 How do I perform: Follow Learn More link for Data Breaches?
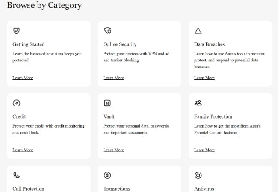coord(204,78)
